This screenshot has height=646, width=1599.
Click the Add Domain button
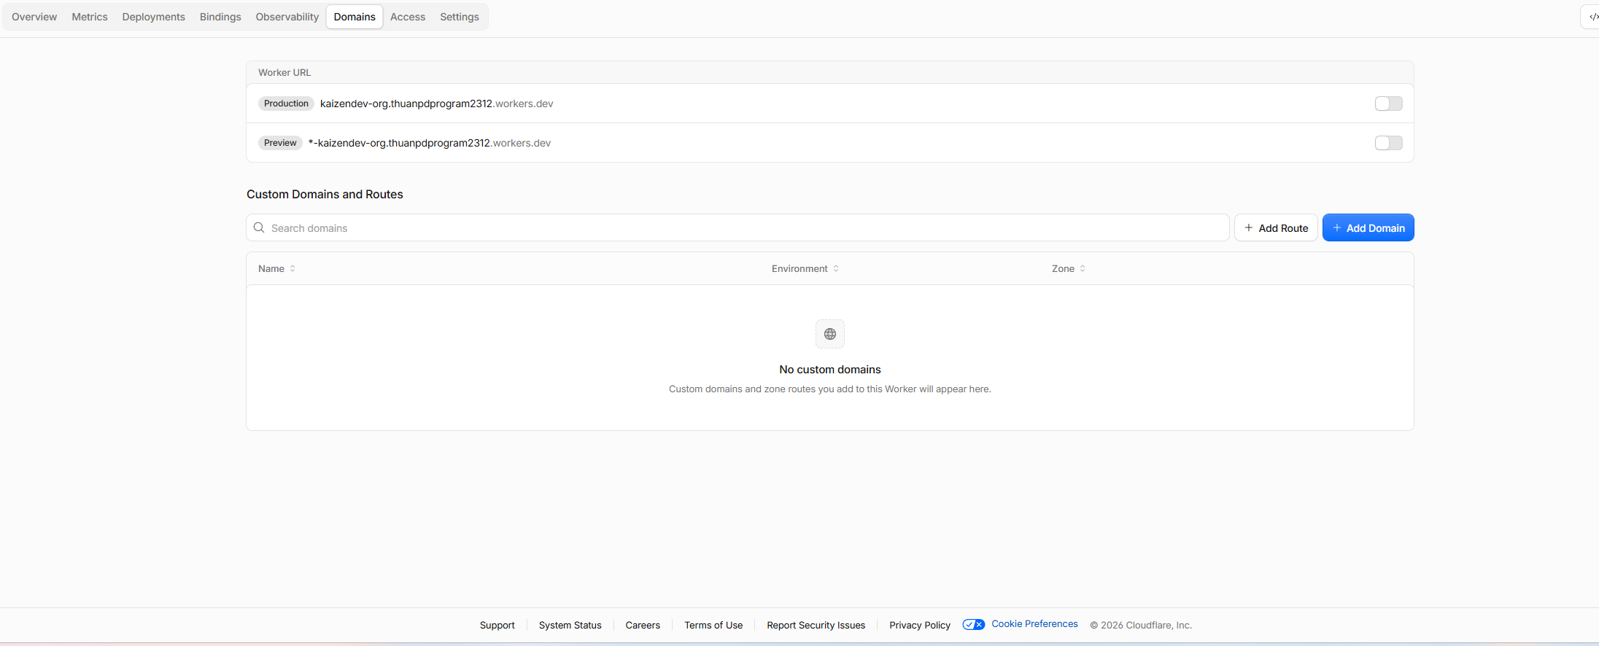tap(1368, 227)
